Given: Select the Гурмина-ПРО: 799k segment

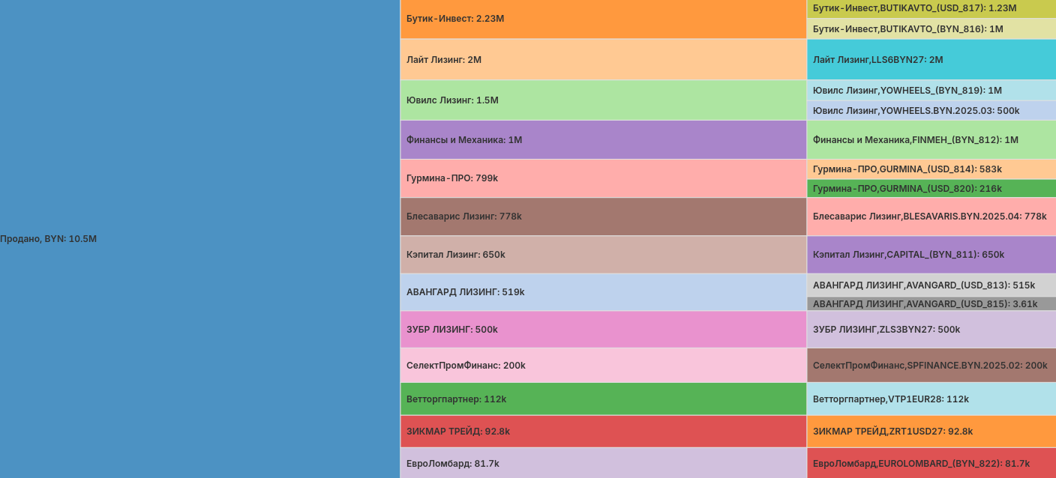Looking at the screenshot, I should [603, 178].
